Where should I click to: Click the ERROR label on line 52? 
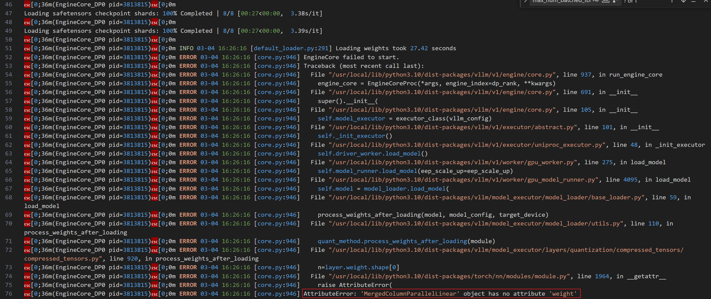(x=188, y=57)
